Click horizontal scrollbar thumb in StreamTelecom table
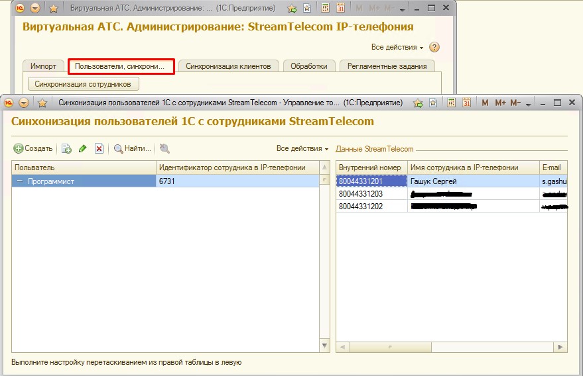This screenshot has width=583, height=376. (390, 347)
